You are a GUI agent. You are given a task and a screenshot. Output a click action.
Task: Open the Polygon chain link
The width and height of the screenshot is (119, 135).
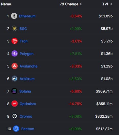pyautogui.click(x=27, y=54)
